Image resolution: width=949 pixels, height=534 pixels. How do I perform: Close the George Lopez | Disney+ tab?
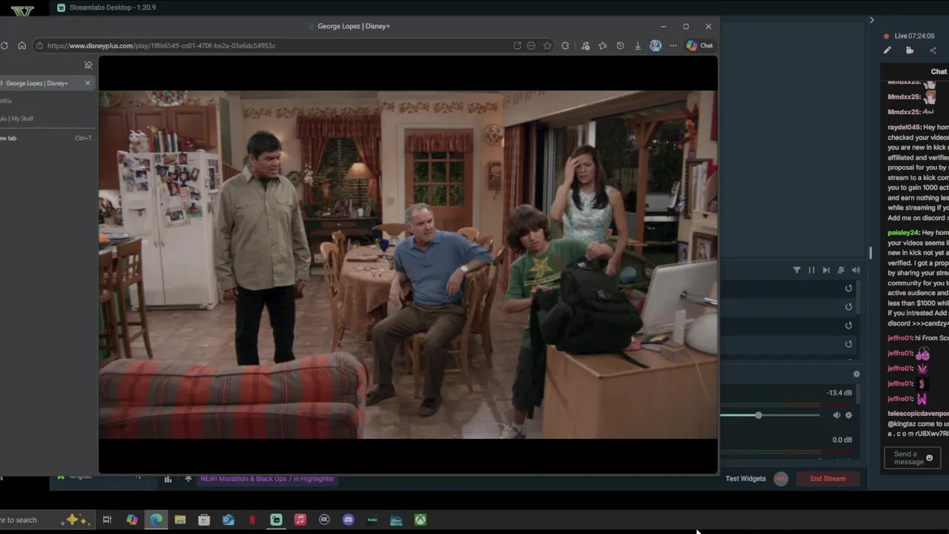point(87,83)
